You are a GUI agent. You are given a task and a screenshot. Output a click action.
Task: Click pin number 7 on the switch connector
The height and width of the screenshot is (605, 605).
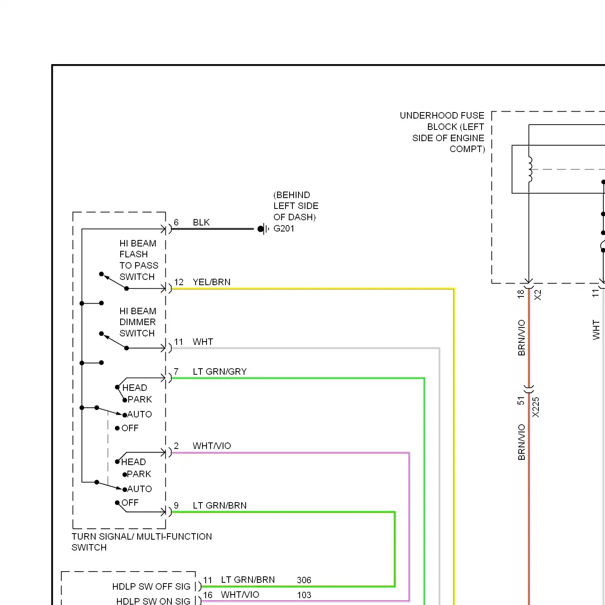(x=176, y=372)
